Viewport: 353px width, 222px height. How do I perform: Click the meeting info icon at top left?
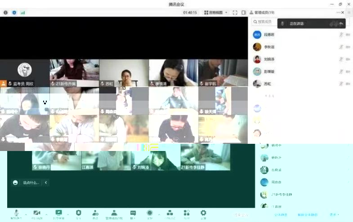(x=6, y=13)
